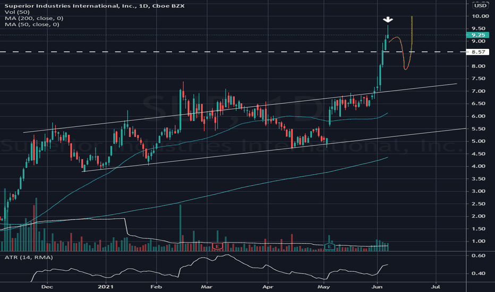Click the 5.50 price axis value

(x=479, y=129)
